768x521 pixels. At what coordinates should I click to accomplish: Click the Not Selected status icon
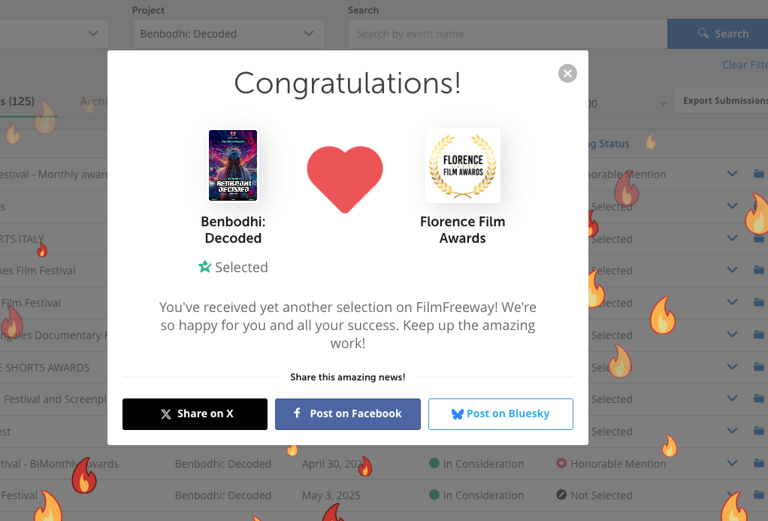[x=561, y=495]
